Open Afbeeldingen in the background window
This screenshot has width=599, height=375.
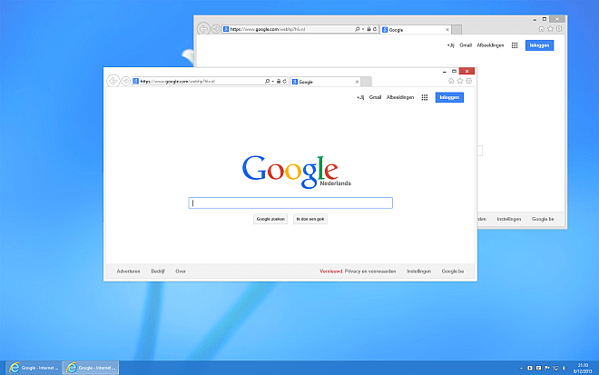[x=490, y=45]
